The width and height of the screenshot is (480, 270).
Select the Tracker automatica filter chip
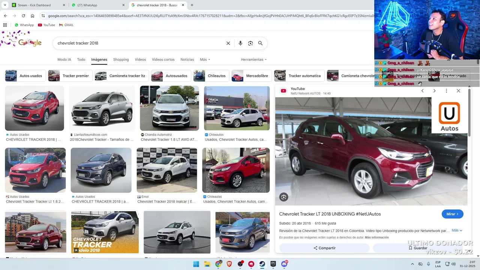coord(299,76)
